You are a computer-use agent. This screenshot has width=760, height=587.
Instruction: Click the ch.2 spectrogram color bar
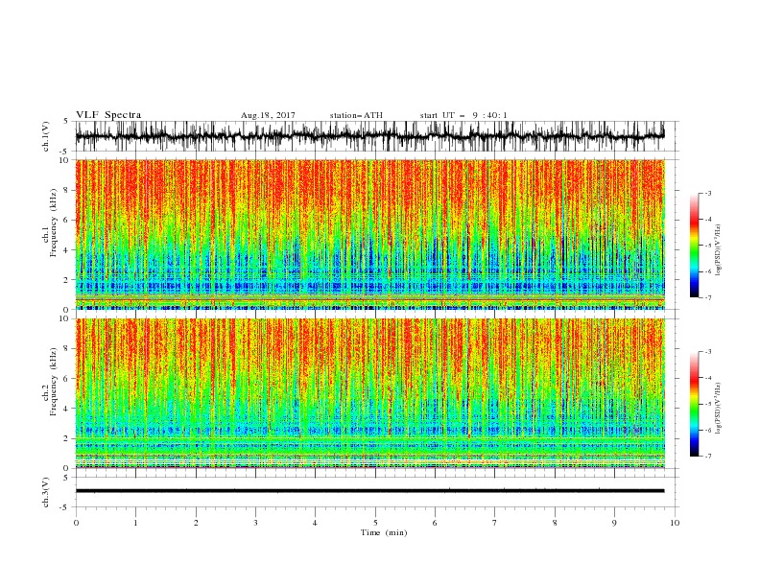pos(694,404)
